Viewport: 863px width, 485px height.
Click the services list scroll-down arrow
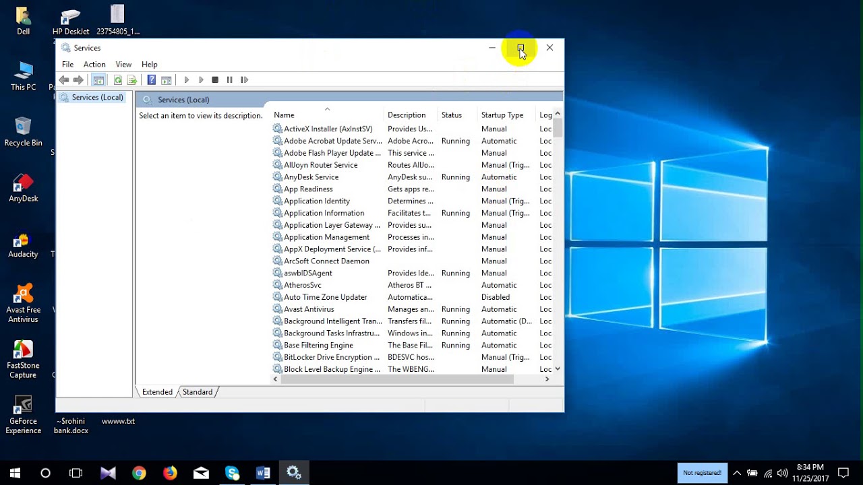(558, 369)
